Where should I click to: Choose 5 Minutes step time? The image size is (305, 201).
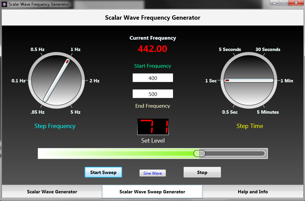pyautogui.click(x=268, y=112)
